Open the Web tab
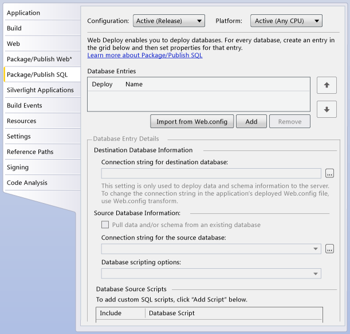This screenshot has width=350, height=334. coord(42,43)
